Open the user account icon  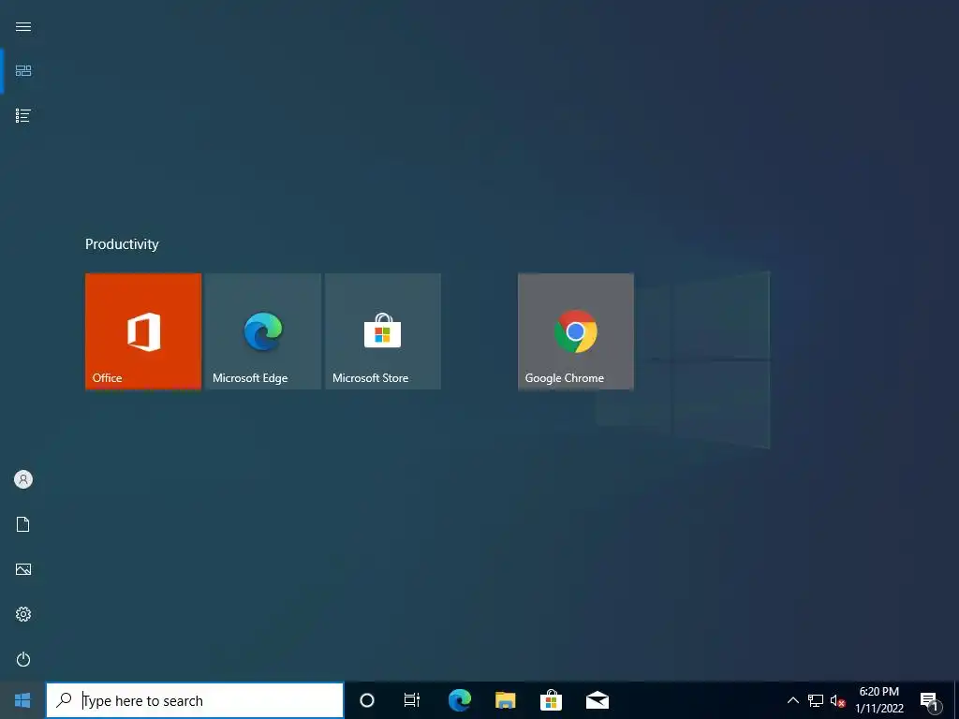coord(23,479)
